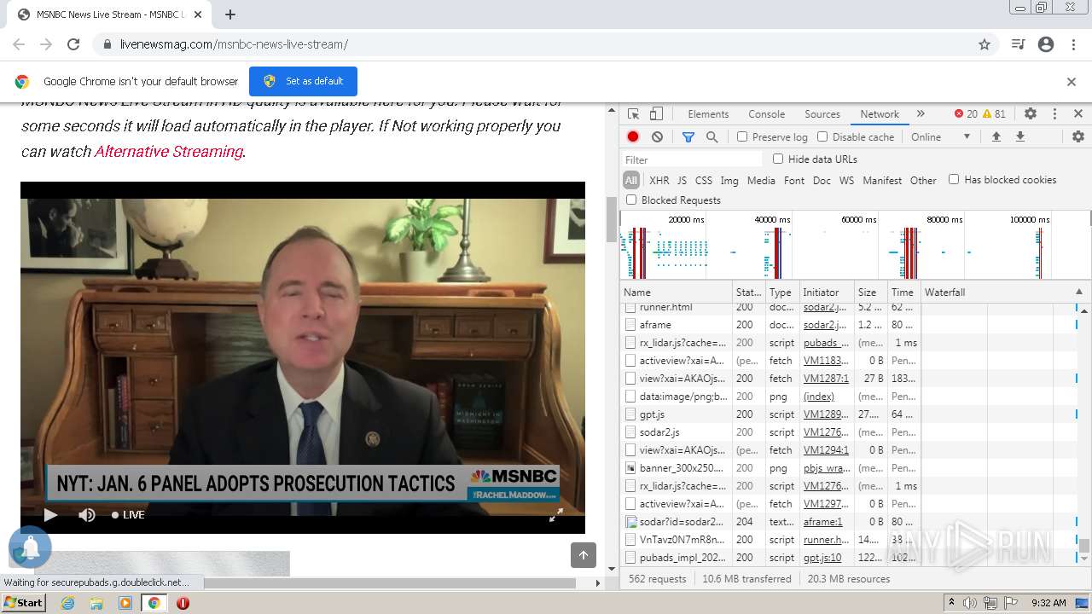Click the yellow warning count 81
The width and height of the screenshot is (1092, 614).
pos(994,113)
